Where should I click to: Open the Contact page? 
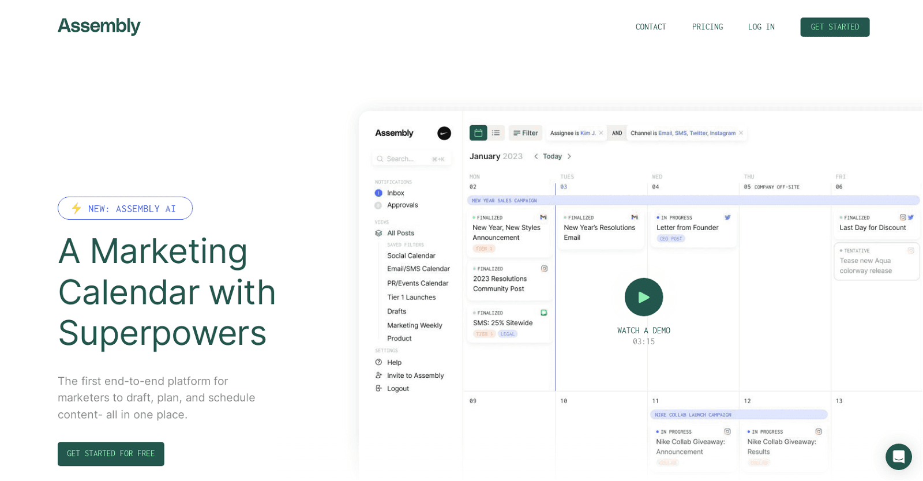click(651, 27)
